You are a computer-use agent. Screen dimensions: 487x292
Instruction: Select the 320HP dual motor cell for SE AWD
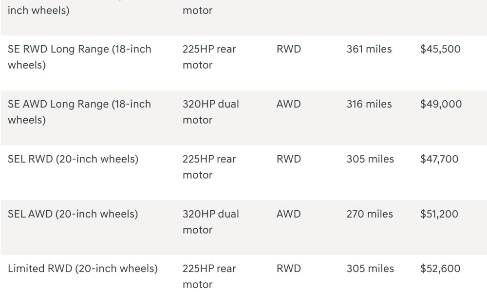click(211, 112)
